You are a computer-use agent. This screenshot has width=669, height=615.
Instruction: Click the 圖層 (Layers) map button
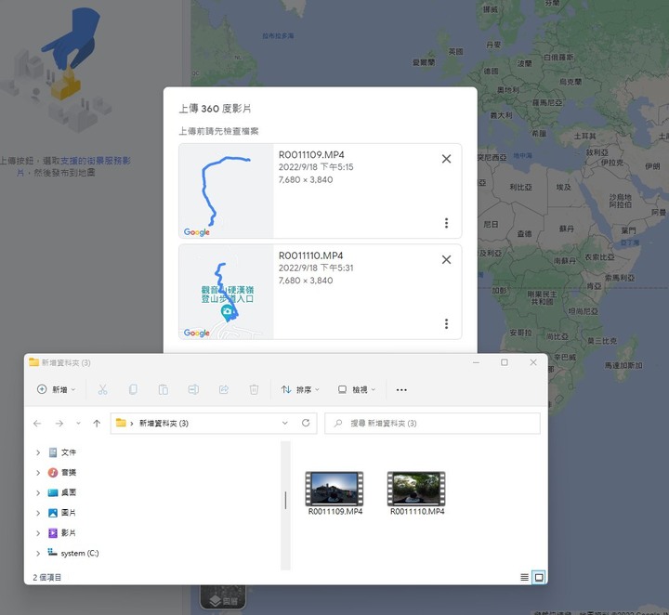coord(223,597)
